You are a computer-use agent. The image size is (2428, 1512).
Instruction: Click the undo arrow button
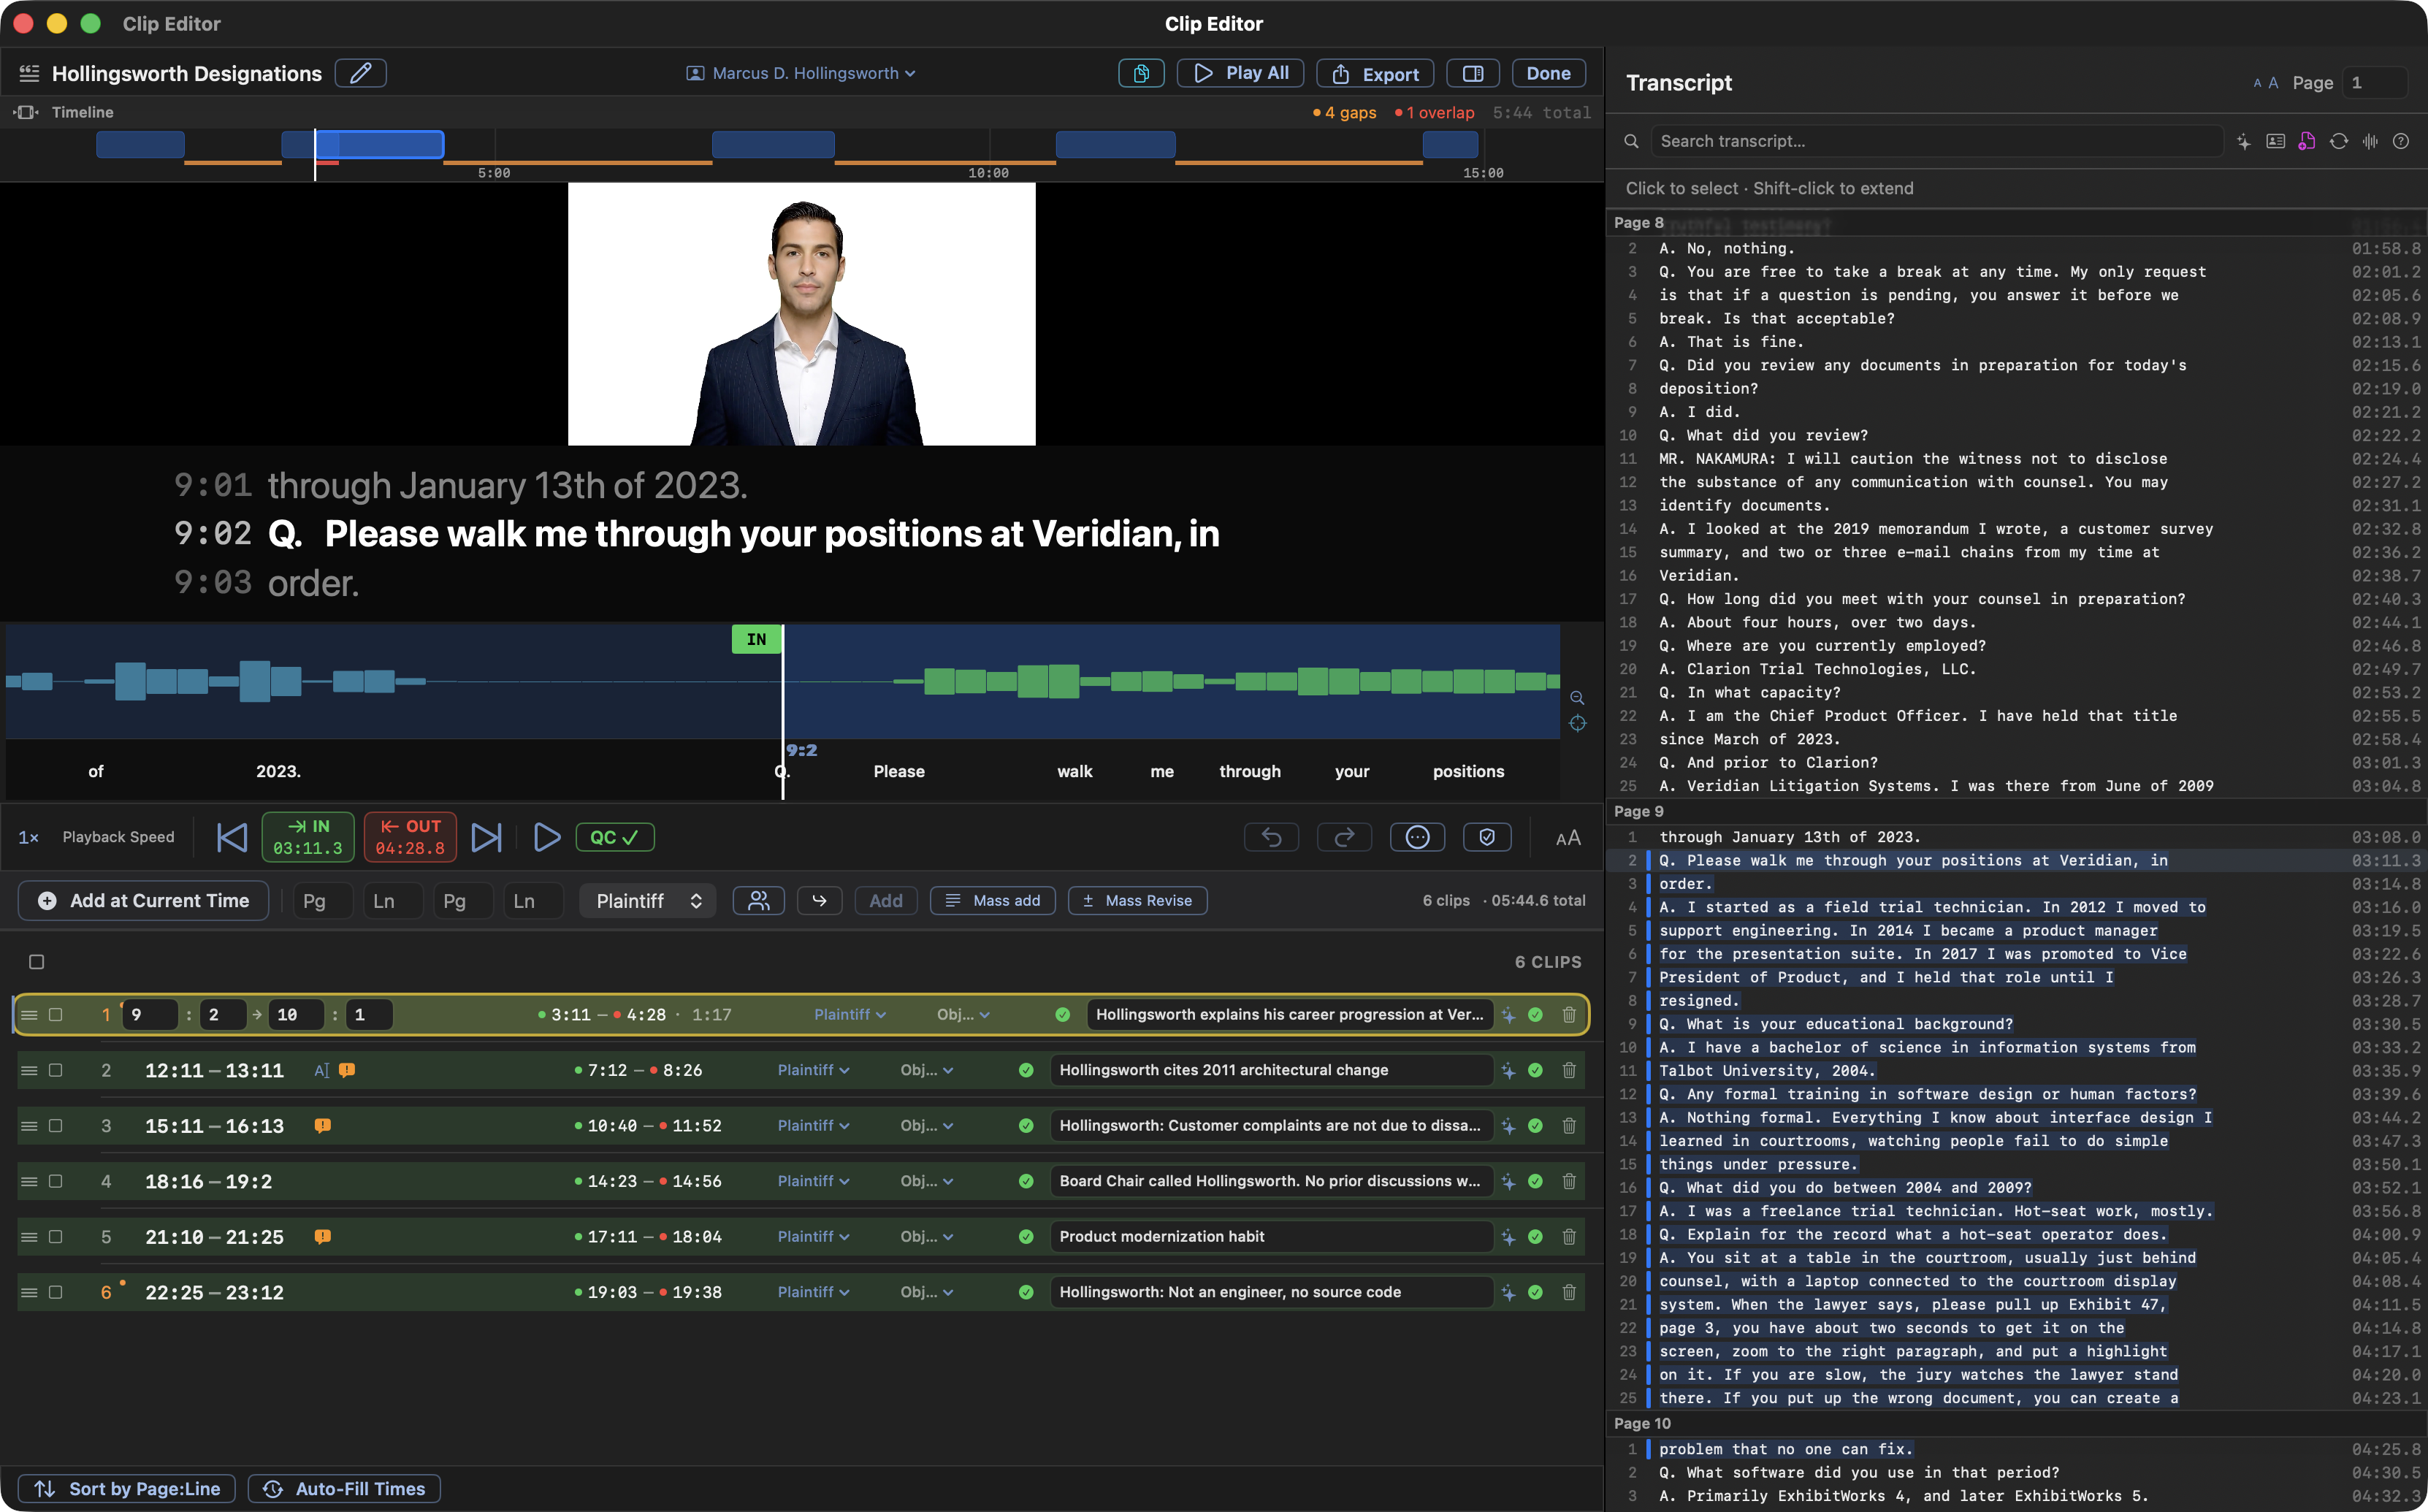[1271, 837]
